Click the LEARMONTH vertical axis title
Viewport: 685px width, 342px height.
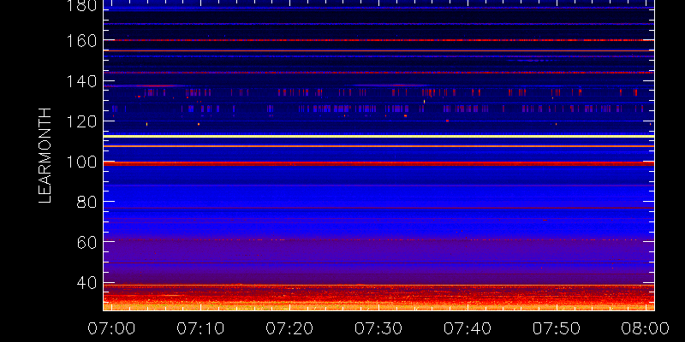[45, 156]
